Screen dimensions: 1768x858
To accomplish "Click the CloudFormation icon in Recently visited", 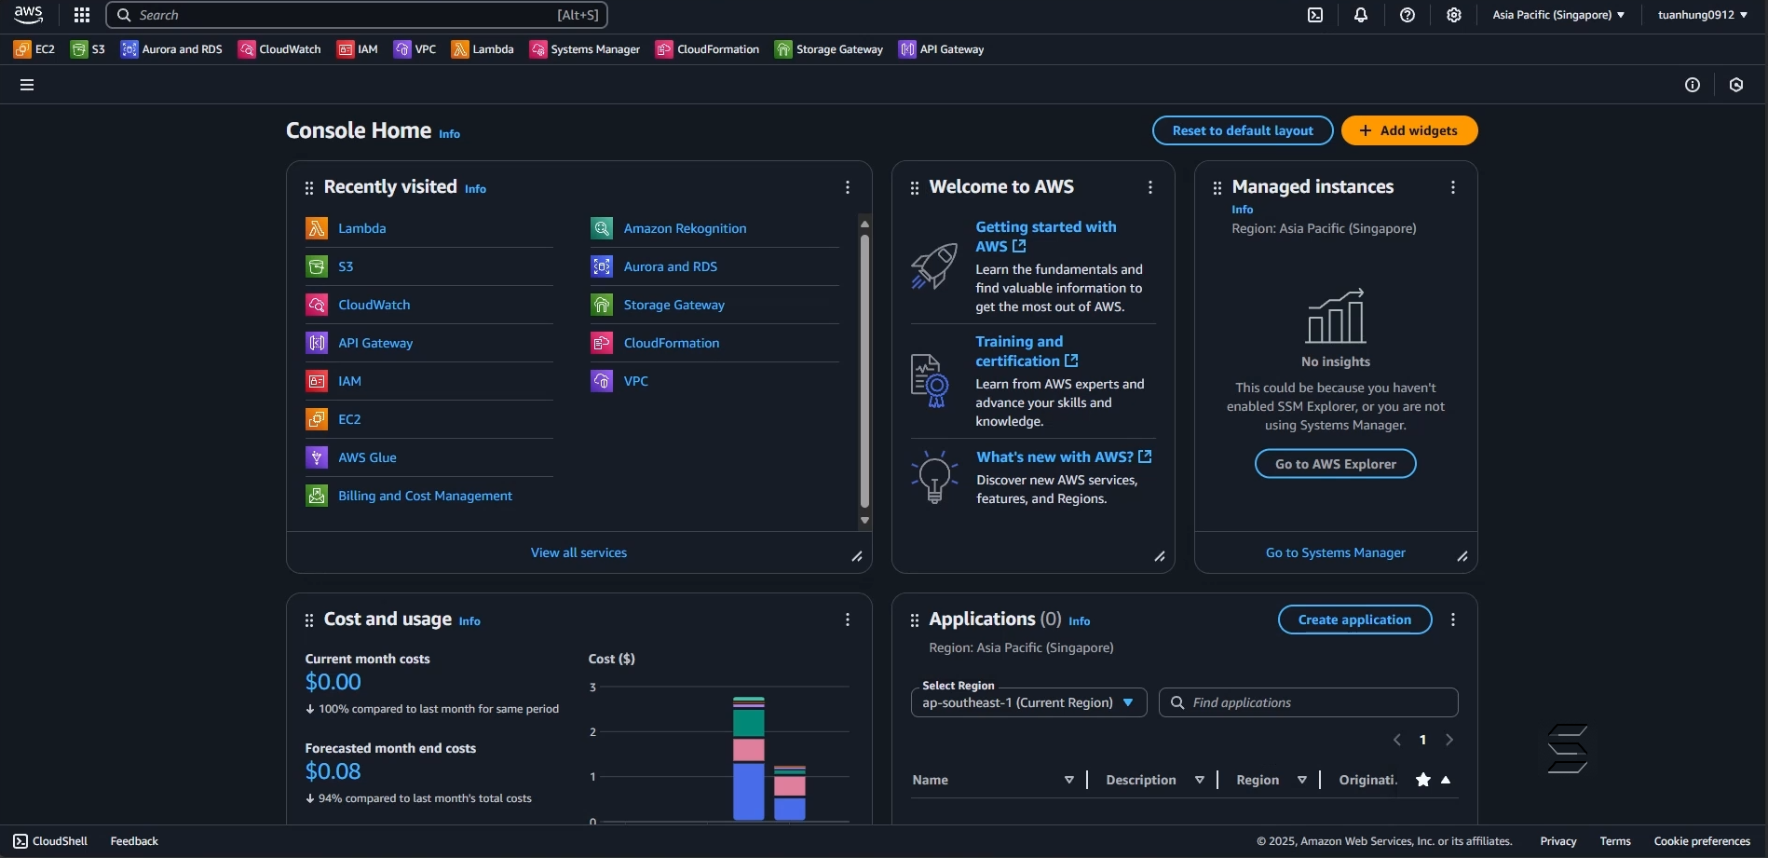I will point(602,343).
